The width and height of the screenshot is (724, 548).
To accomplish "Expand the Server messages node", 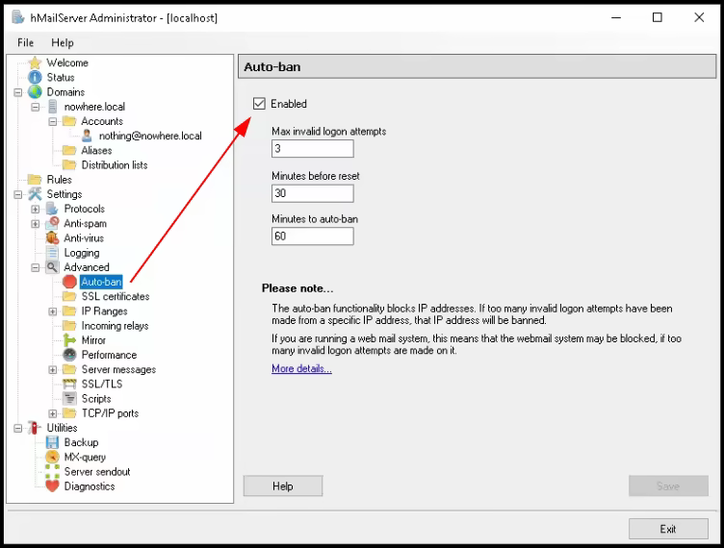I will click(x=53, y=369).
